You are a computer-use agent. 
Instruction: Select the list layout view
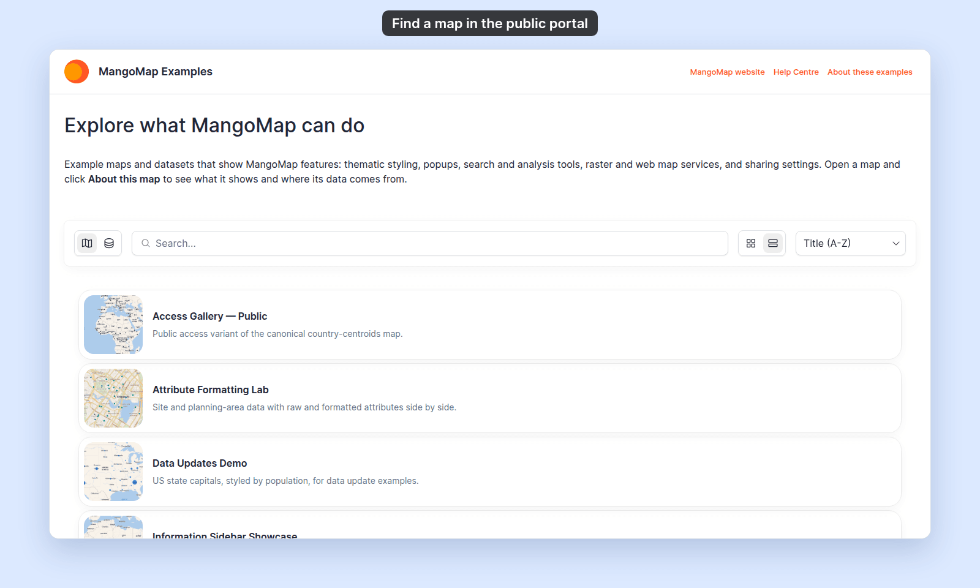click(773, 243)
